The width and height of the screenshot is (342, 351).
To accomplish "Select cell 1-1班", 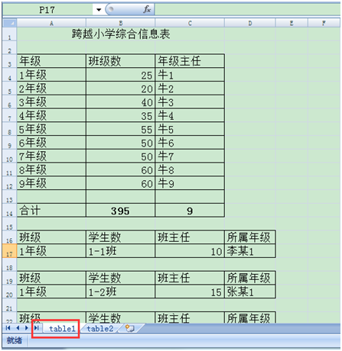I will point(121,251).
